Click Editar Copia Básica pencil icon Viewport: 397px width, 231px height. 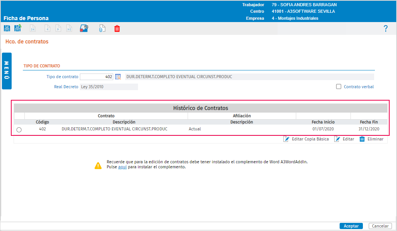pos(287,139)
